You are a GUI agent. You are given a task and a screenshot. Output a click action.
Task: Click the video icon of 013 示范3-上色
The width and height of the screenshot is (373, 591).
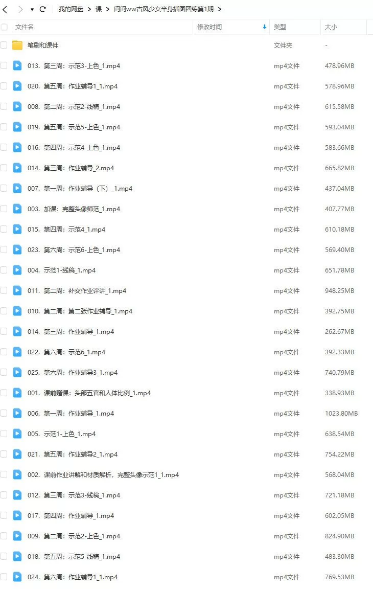[17, 65]
